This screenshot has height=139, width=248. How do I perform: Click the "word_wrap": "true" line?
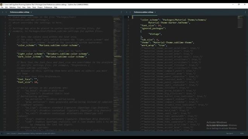(x=154, y=46)
